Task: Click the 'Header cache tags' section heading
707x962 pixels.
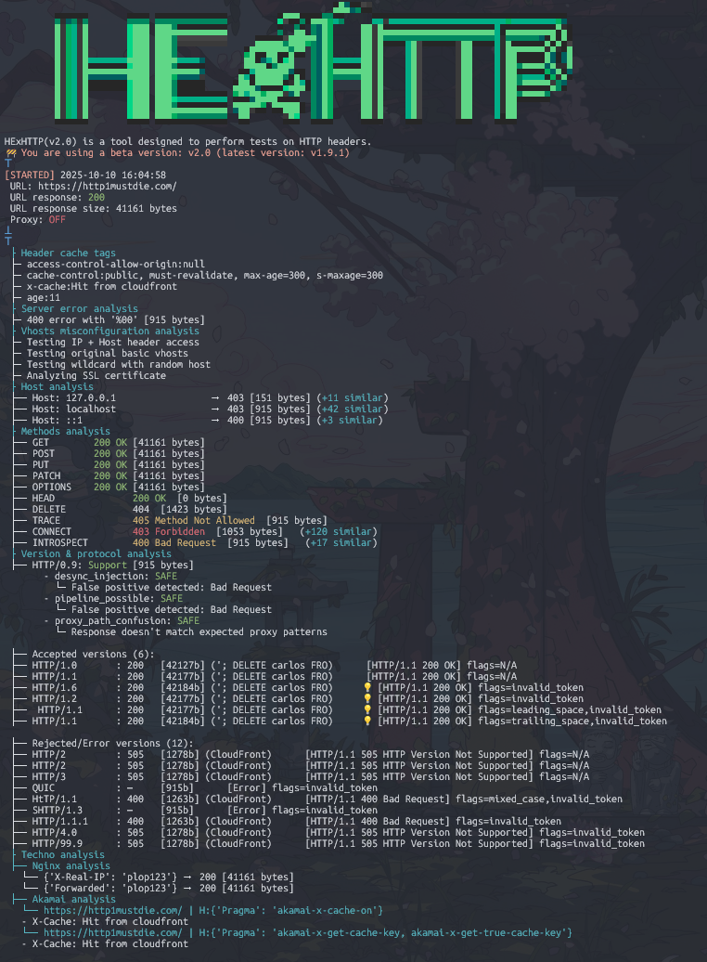Action: (x=68, y=253)
